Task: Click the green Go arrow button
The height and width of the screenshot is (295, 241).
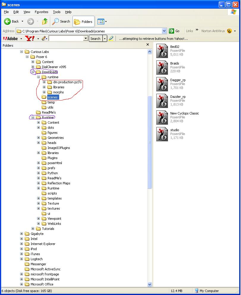Action: 171,31
